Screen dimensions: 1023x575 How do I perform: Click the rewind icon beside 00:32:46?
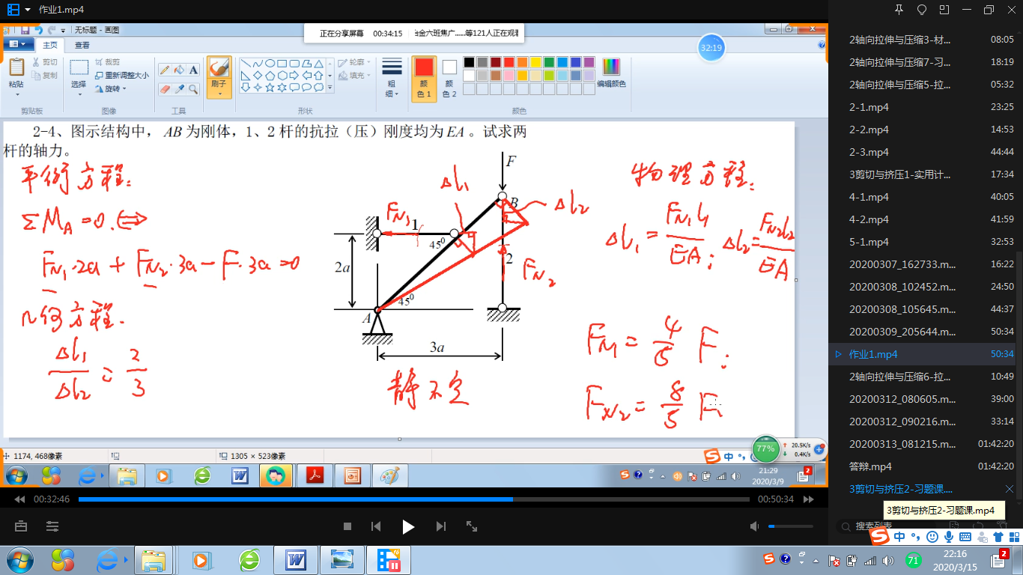pyautogui.click(x=19, y=499)
